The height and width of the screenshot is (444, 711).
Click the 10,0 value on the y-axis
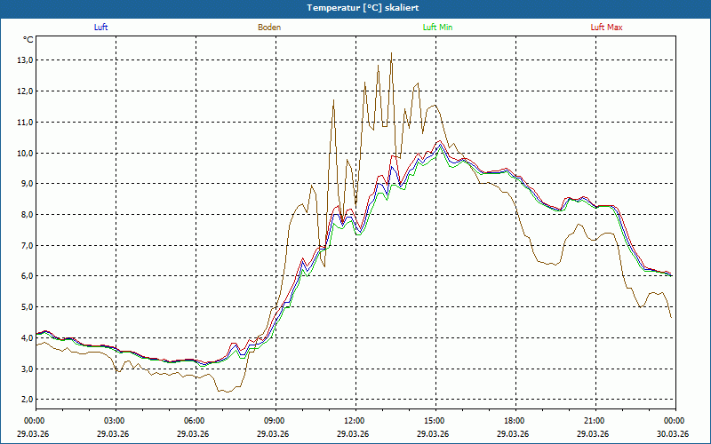(24, 153)
